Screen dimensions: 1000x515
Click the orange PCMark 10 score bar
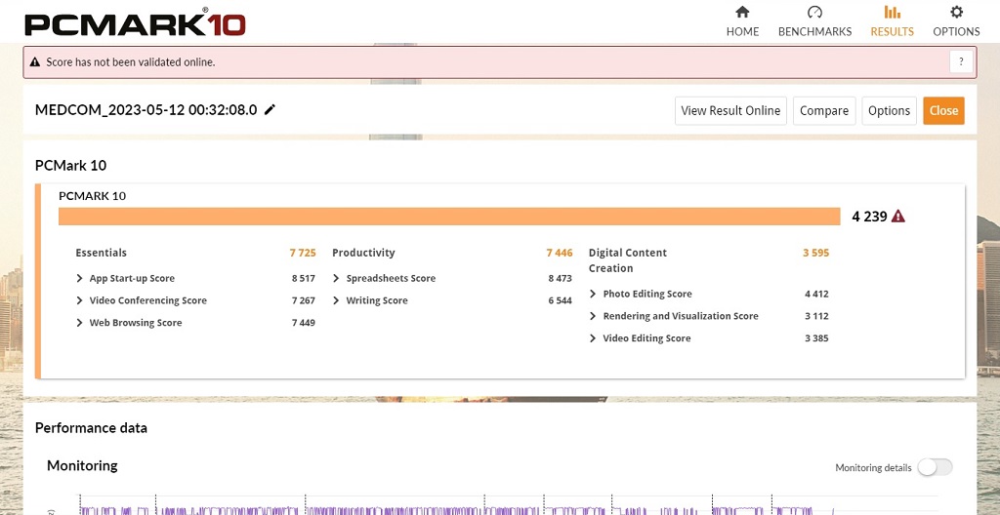tap(449, 217)
